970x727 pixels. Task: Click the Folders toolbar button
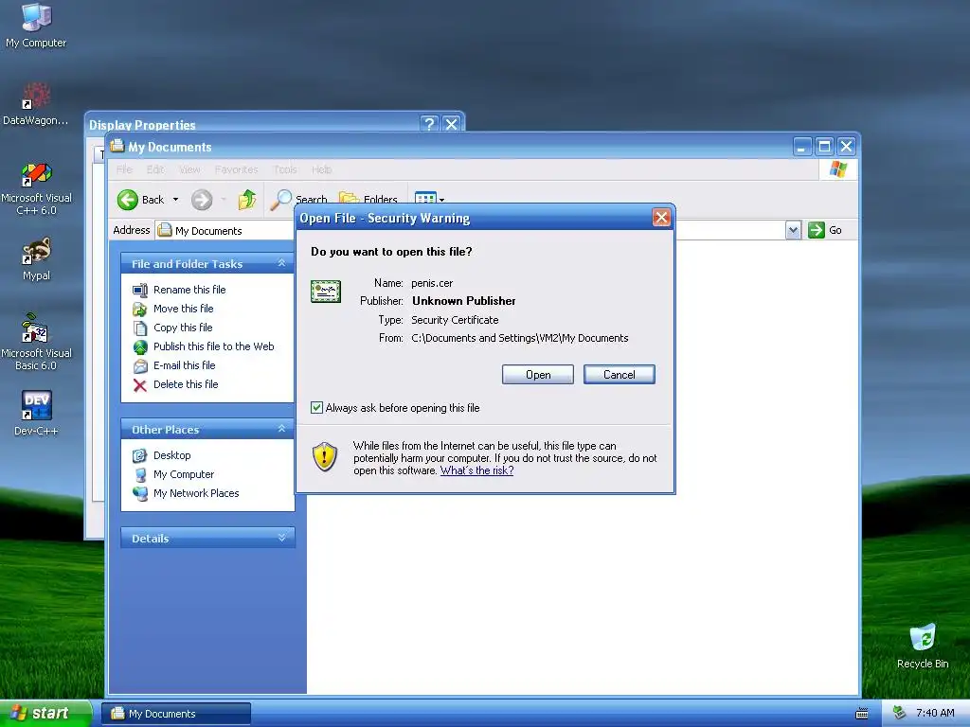[x=368, y=199]
